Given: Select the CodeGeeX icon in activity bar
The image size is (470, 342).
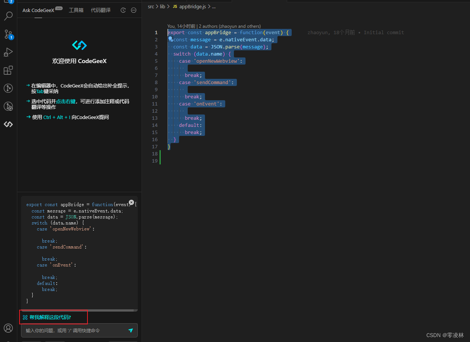Looking at the screenshot, I should (8, 124).
